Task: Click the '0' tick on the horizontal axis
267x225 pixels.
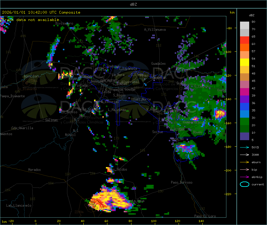Action: coord(35,221)
